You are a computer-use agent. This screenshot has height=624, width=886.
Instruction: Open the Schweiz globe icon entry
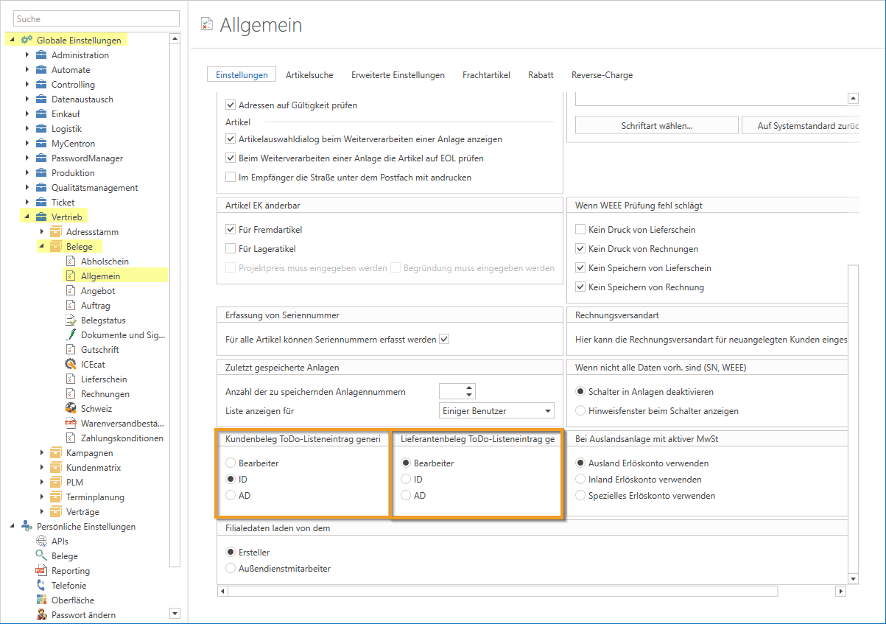pyautogui.click(x=71, y=408)
